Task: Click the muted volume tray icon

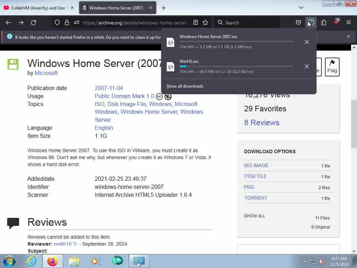Action: click(322, 262)
